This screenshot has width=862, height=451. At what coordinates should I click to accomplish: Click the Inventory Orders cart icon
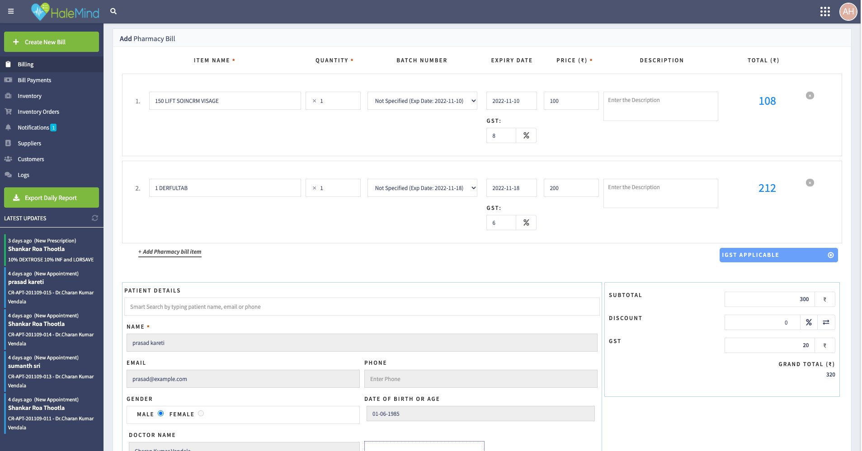(x=8, y=112)
